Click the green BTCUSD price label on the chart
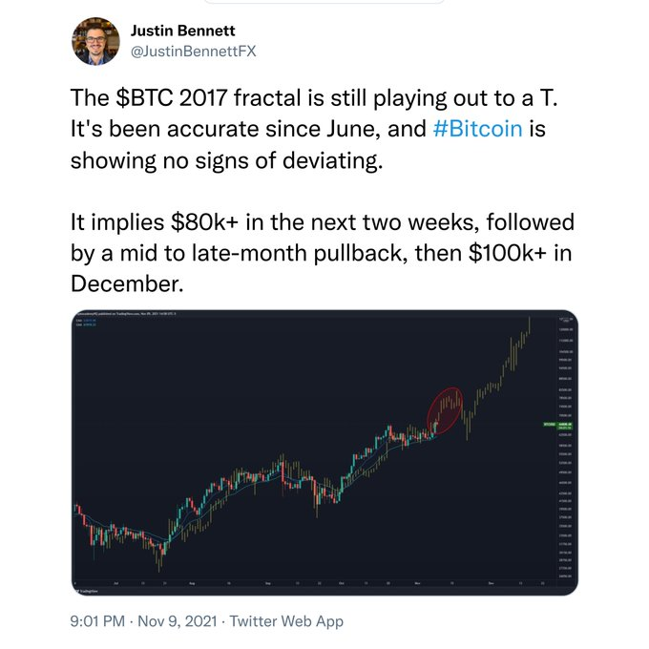The image size is (649, 649). (x=549, y=423)
